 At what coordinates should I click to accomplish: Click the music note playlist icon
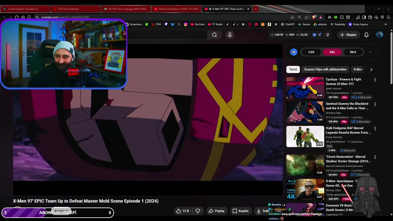[358, 17]
